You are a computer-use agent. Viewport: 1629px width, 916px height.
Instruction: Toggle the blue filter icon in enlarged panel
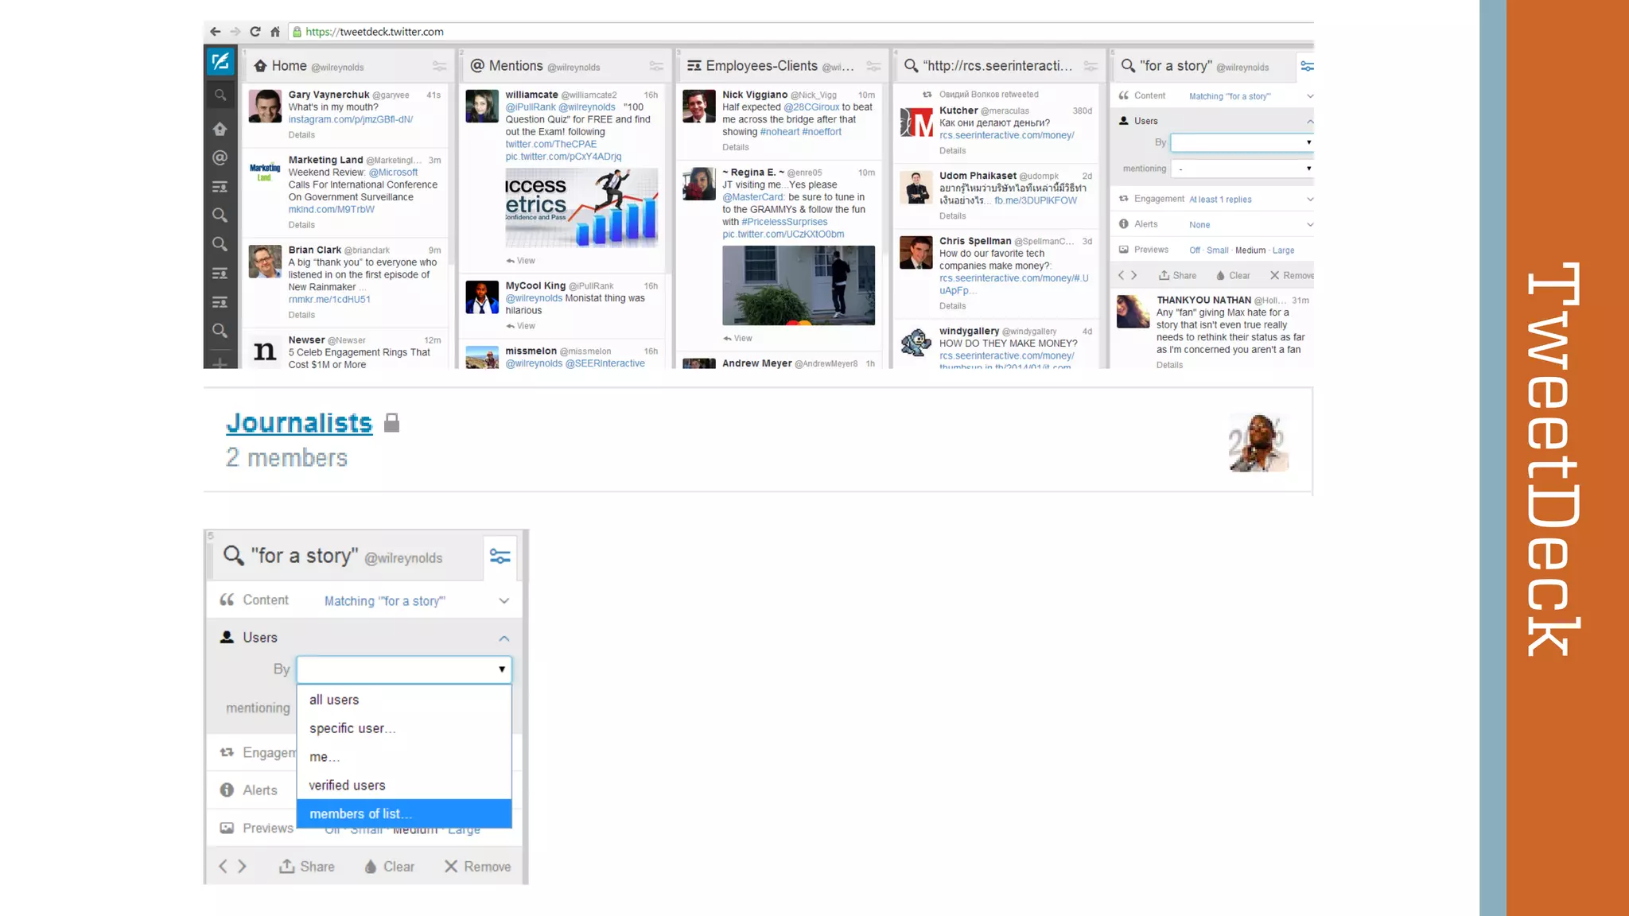(x=500, y=556)
